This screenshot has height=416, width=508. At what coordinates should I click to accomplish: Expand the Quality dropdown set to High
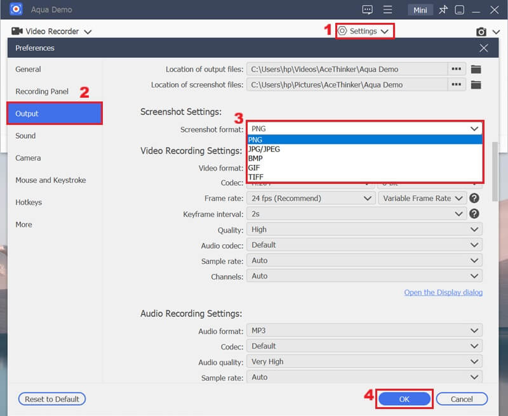pyautogui.click(x=364, y=230)
